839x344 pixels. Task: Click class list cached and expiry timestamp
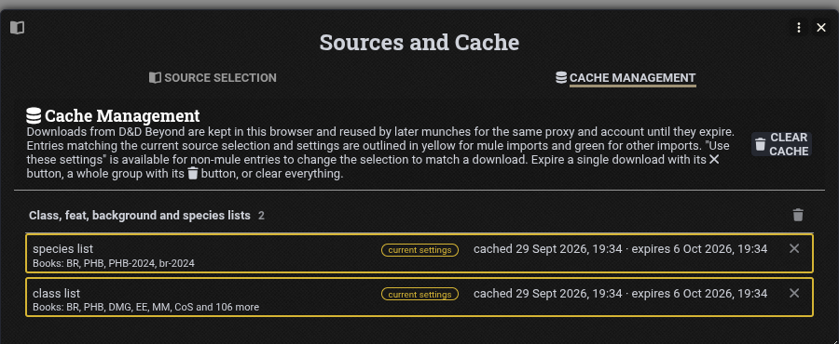coord(620,294)
